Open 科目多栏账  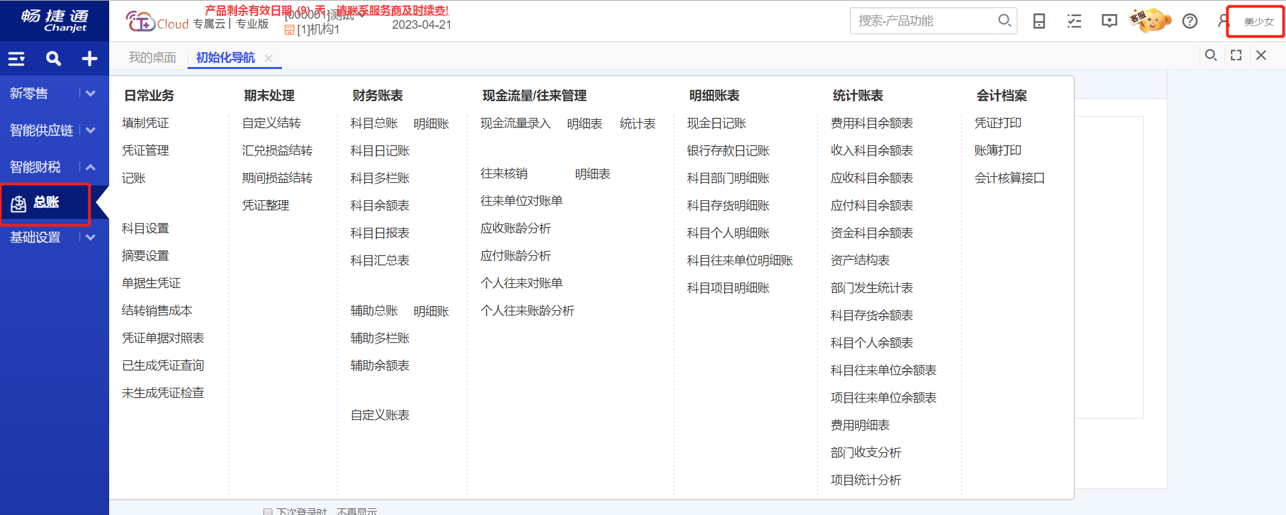coord(380,178)
